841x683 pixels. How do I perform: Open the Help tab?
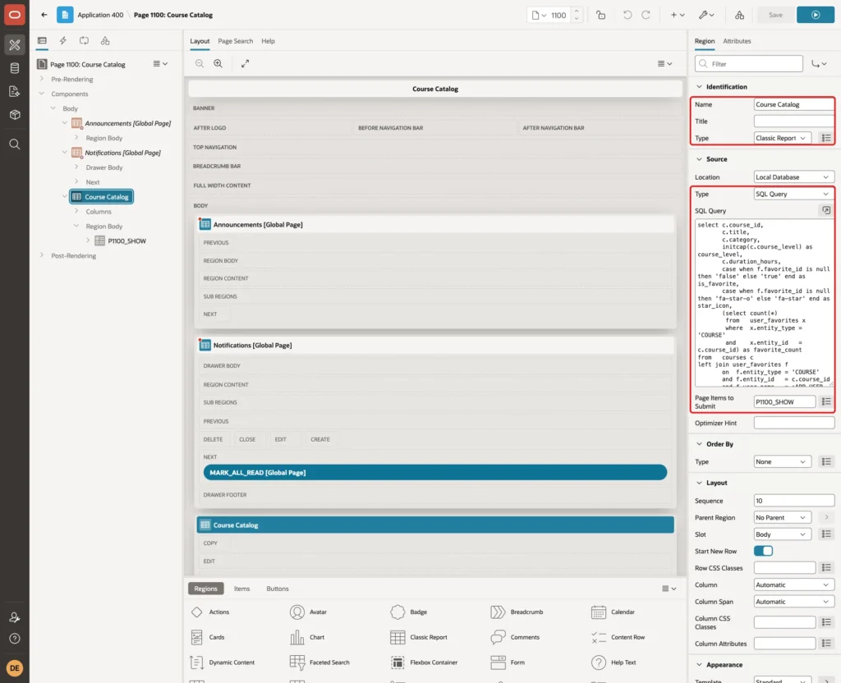pos(269,41)
